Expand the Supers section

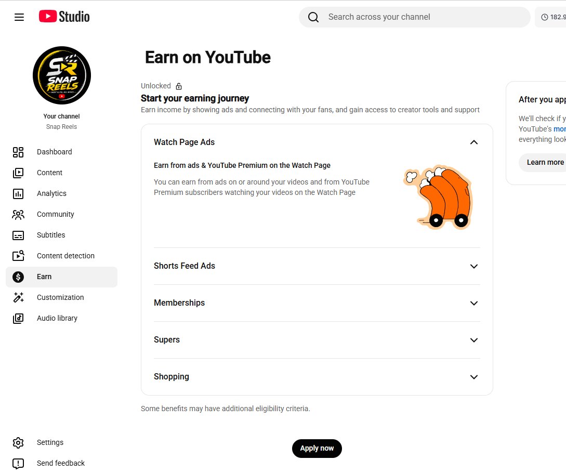474,340
